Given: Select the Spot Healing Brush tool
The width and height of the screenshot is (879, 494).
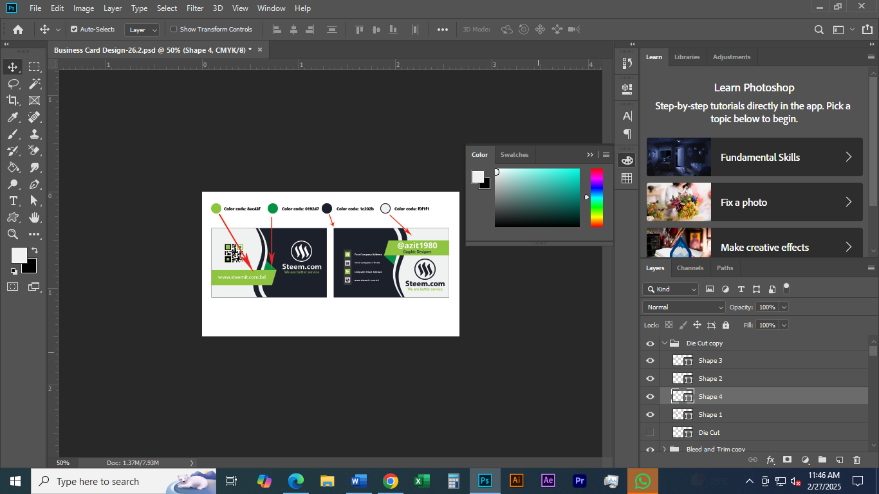Looking at the screenshot, I should [x=34, y=117].
